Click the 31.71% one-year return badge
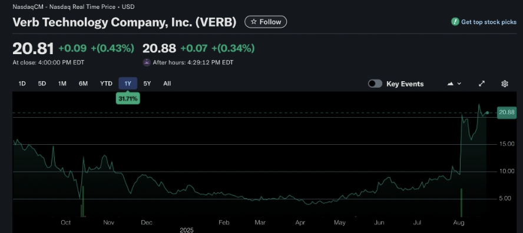Viewport: 523px width, 233px height. tap(128, 99)
